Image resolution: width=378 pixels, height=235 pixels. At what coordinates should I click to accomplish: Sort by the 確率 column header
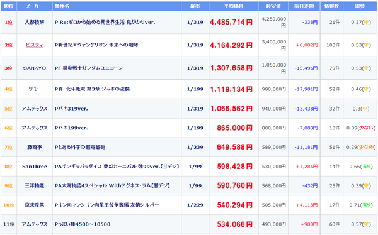[195, 6]
